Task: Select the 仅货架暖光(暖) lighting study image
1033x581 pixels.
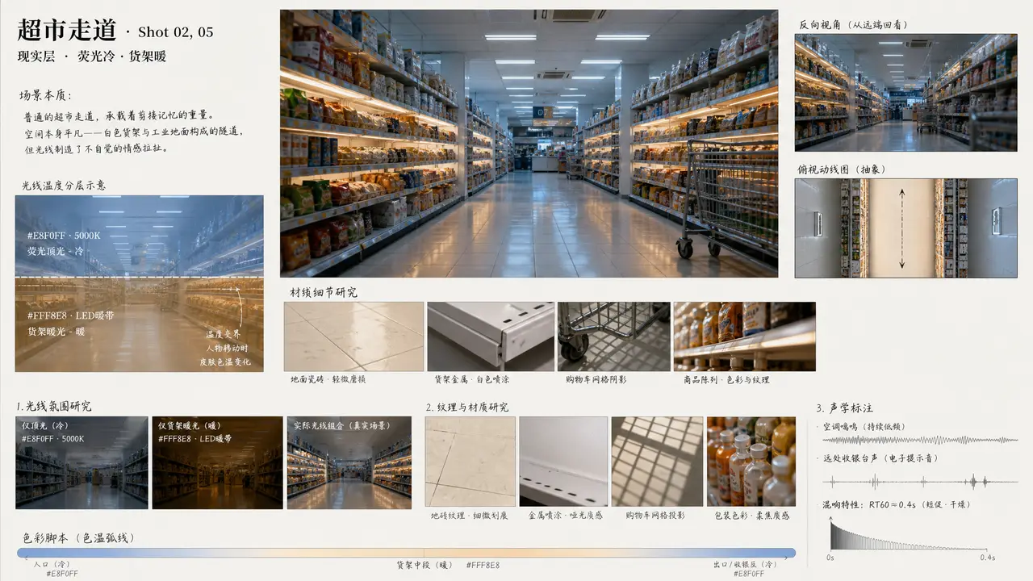Action: tap(218, 462)
